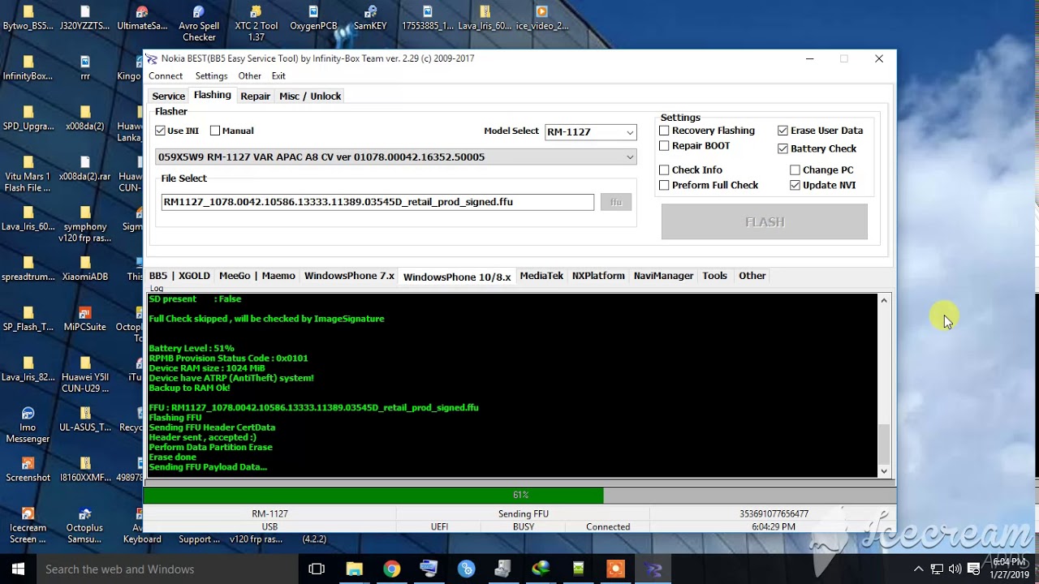Uncheck the Update NVI option
1039x584 pixels.
[x=795, y=185]
